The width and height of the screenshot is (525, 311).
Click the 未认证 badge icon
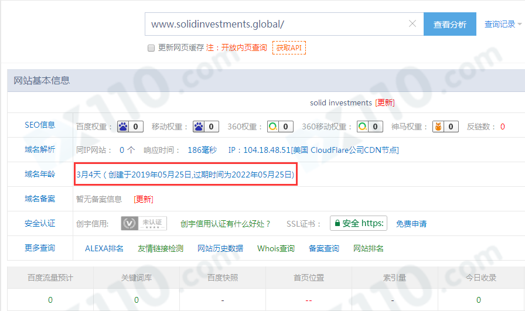(x=144, y=223)
